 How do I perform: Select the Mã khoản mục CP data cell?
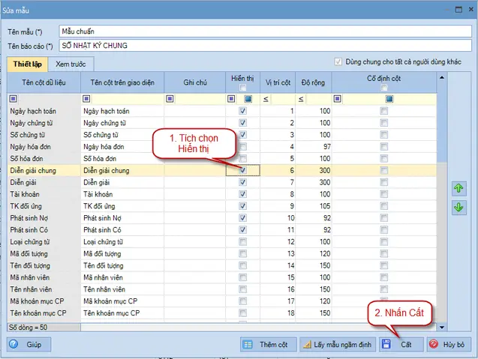[x=44, y=301]
